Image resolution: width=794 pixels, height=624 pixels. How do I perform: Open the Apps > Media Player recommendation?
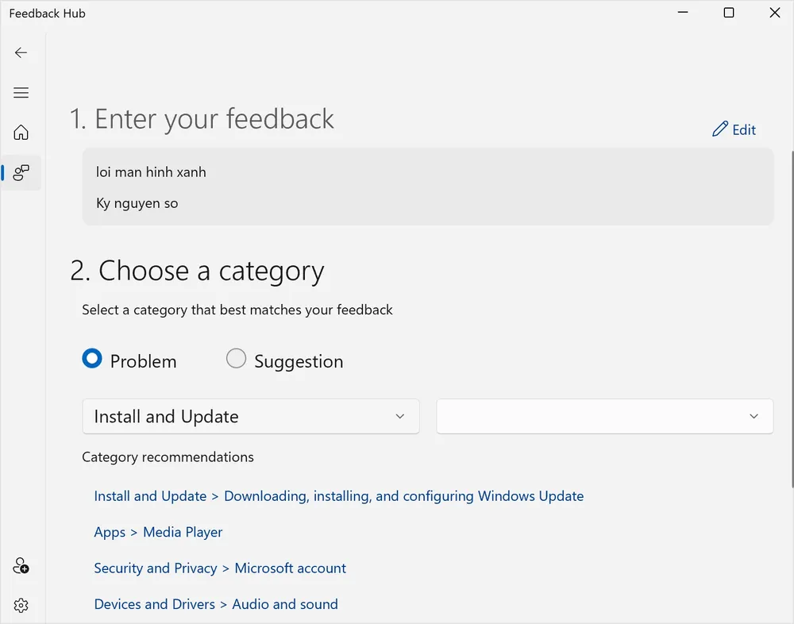(158, 532)
